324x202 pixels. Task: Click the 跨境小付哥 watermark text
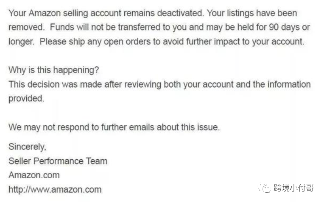pyautogui.click(x=293, y=188)
